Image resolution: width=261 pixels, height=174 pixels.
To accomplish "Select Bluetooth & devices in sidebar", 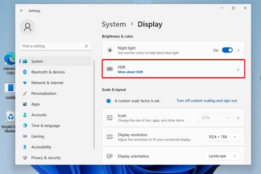I will point(48,72).
